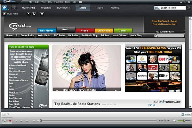Play Blues radio square button
This screenshot has height=128, width=192.
coord(32,68)
